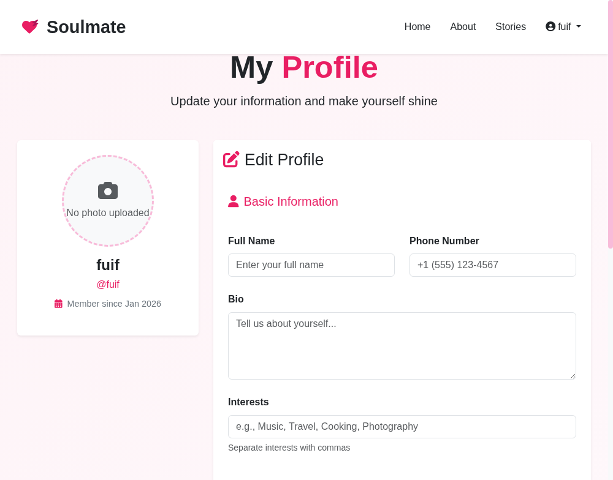Screen dimensions: 613x480
Task: Click the calendar icon near Member since Jan 2026
Action: click(x=58, y=303)
